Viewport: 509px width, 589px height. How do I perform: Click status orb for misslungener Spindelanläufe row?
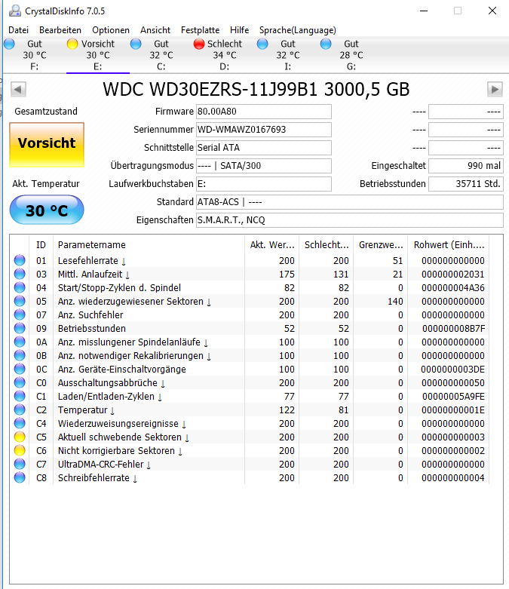pyautogui.click(x=20, y=342)
